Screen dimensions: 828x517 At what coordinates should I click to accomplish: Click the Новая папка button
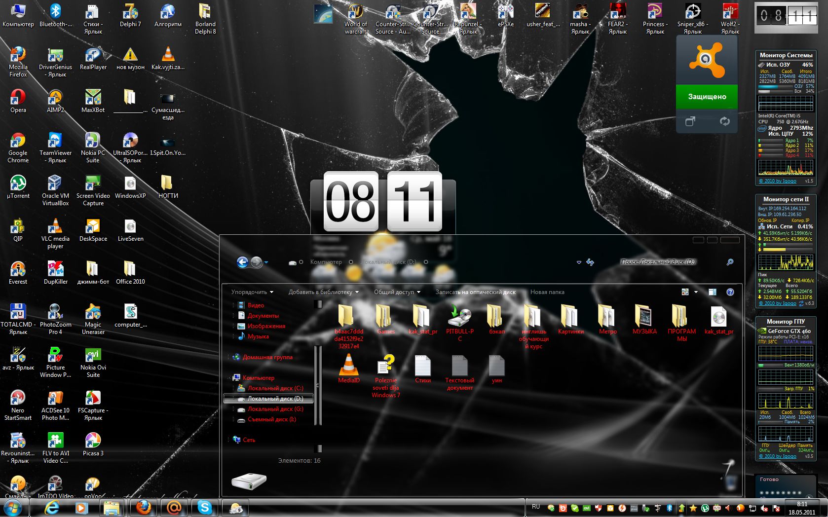coord(547,292)
